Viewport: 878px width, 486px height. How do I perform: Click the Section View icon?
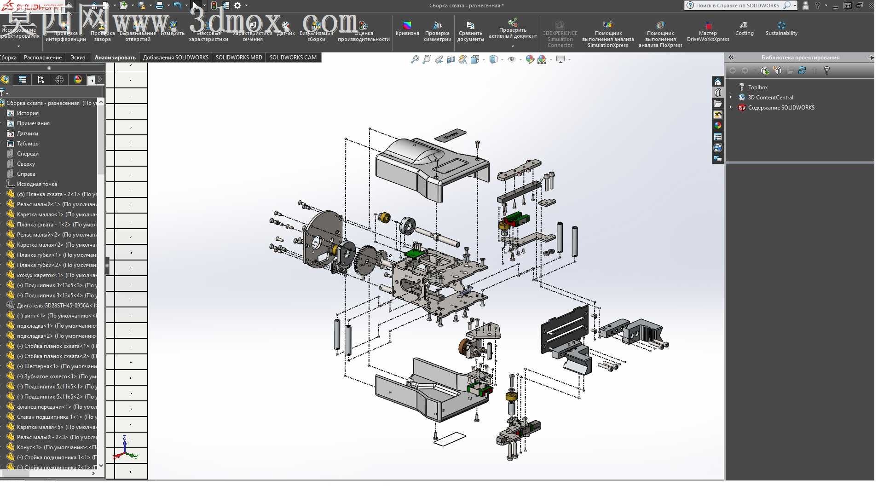pyautogui.click(x=451, y=59)
